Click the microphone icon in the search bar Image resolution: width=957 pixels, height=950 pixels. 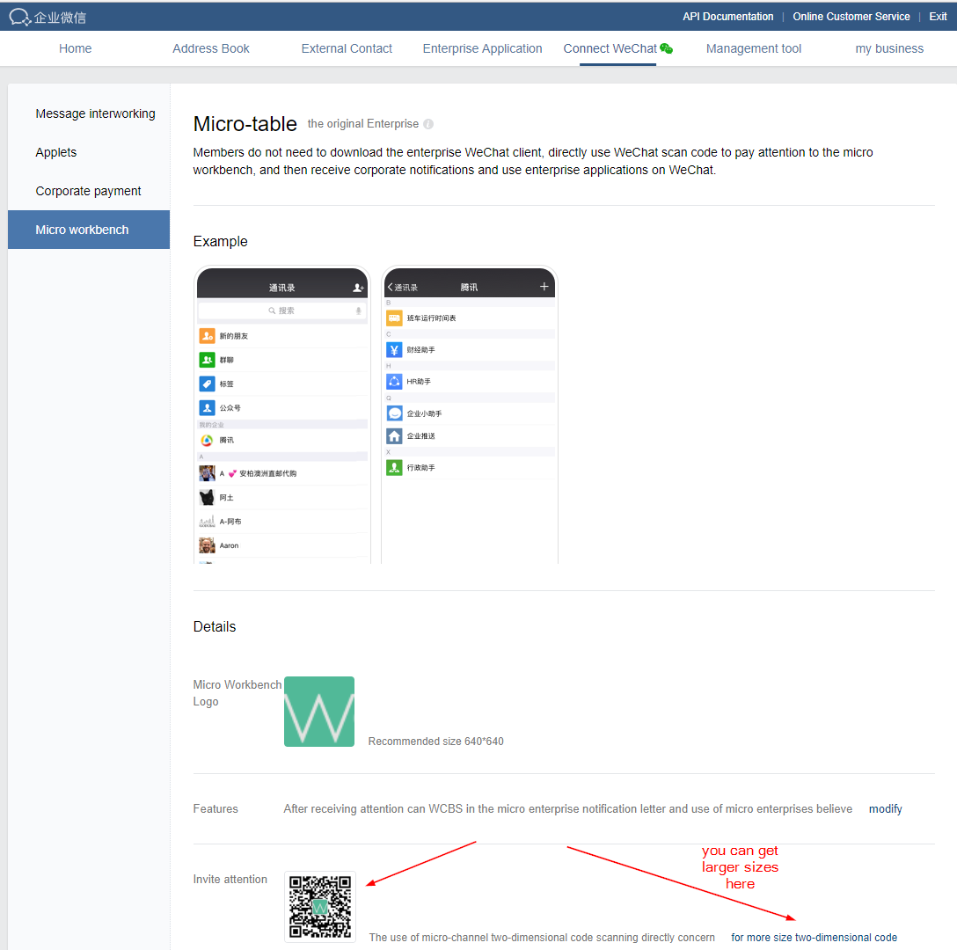(358, 311)
